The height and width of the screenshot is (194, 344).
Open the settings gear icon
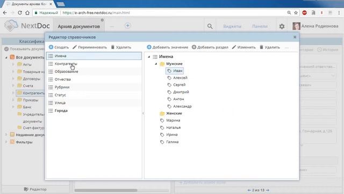[x=282, y=26]
